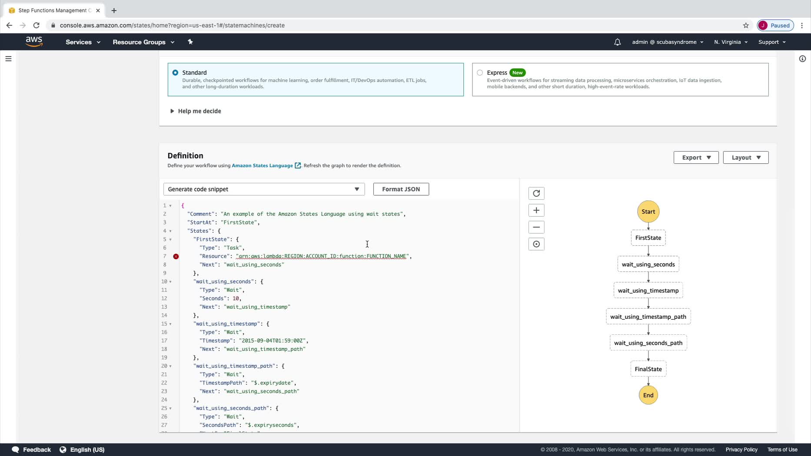
Task: Open the left hamburger navigation menu
Action: 8,59
